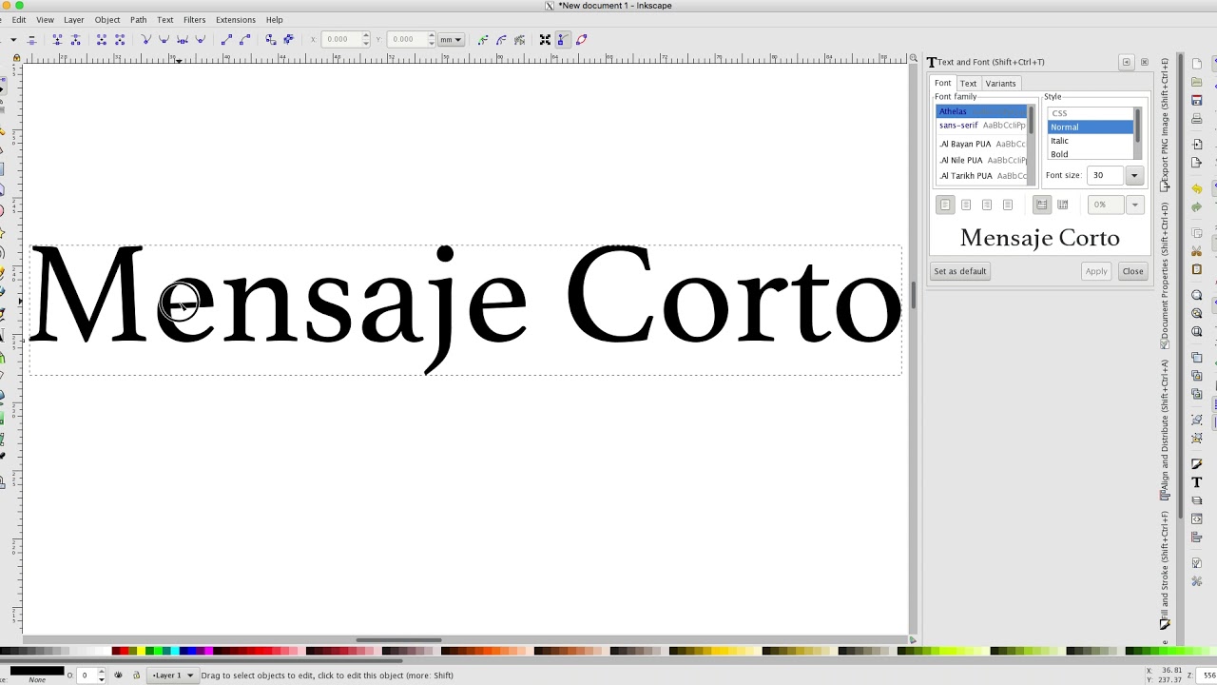The height and width of the screenshot is (685, 1217).
Task: Open the Export PNG Image docked tab
Action: tap(1165, 125)
